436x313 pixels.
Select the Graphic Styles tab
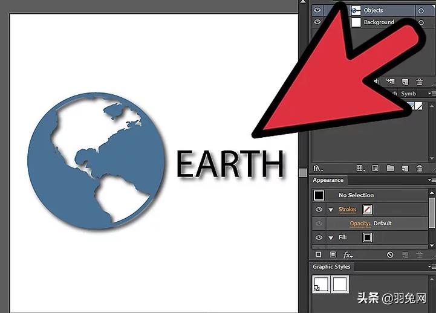[331, 267]
